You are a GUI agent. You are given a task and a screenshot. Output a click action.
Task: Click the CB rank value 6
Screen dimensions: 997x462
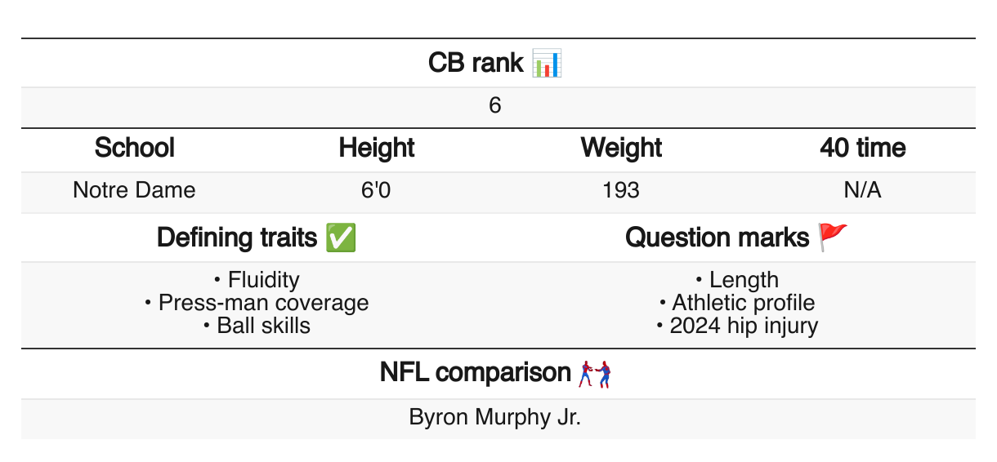495,106
